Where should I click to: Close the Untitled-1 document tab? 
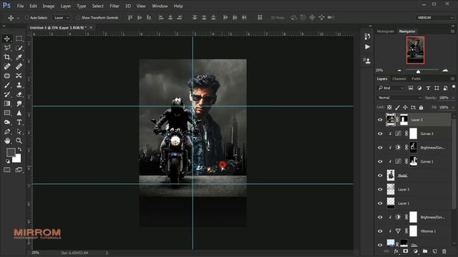[x=91, y=27]
